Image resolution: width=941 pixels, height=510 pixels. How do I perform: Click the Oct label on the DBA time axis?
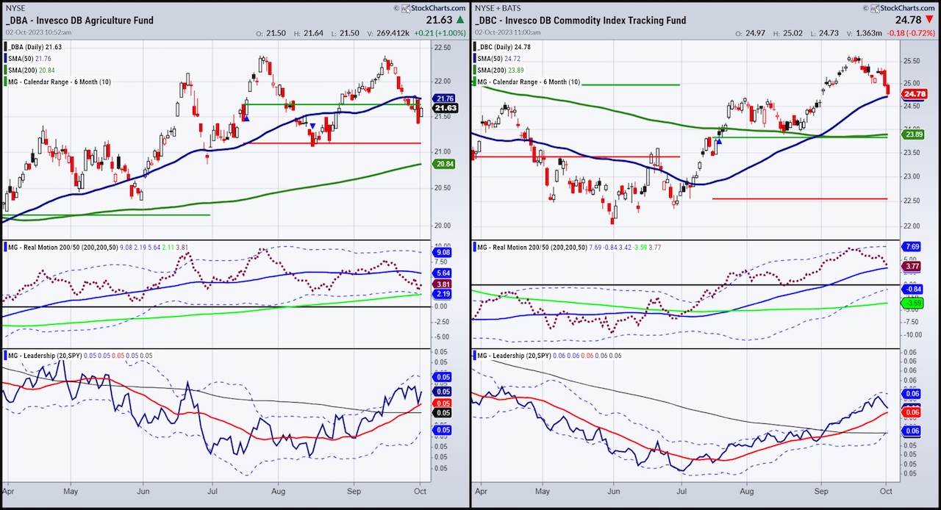click(419, 491)
